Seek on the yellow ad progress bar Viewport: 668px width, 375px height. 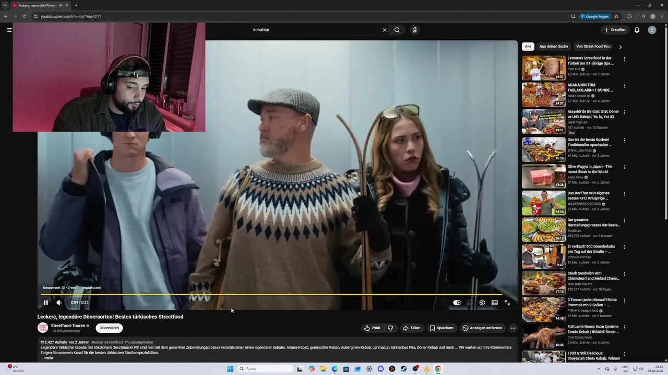pyautogui.click(x=271, y=294)
